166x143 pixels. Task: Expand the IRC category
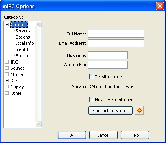[x=7, y=62]
